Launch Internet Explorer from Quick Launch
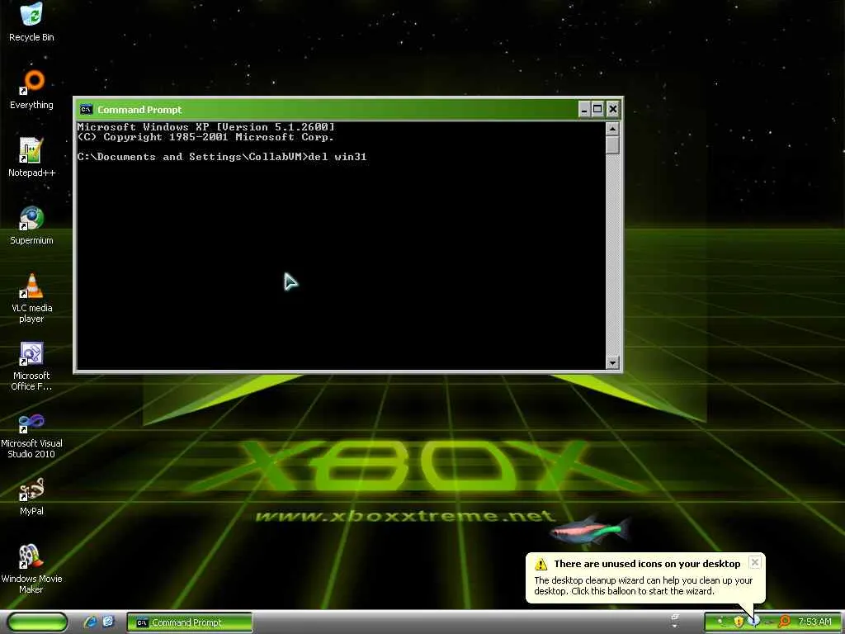Screen dimensions: 845x634 (x=91, y=622)
